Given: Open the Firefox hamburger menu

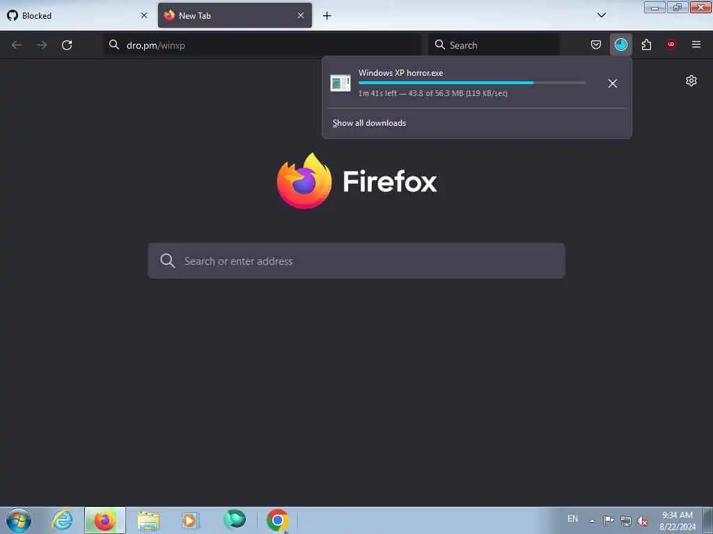Looking at the screenshot, I should coord(696,44).
